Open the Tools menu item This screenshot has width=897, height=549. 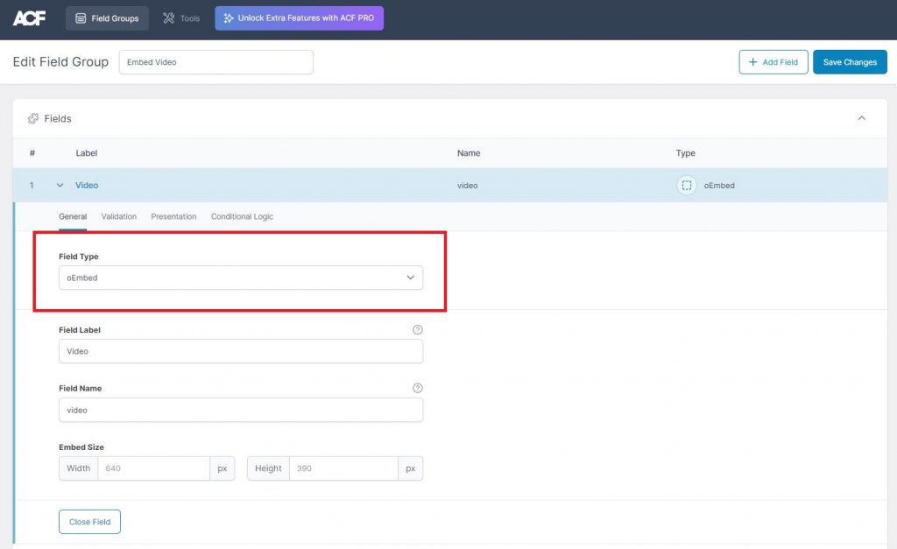pos(181,18)
